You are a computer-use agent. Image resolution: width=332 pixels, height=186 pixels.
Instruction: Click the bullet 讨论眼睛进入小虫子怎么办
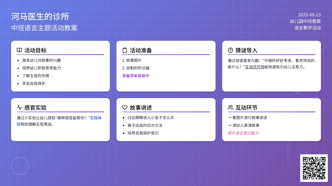tap(151, 117)
